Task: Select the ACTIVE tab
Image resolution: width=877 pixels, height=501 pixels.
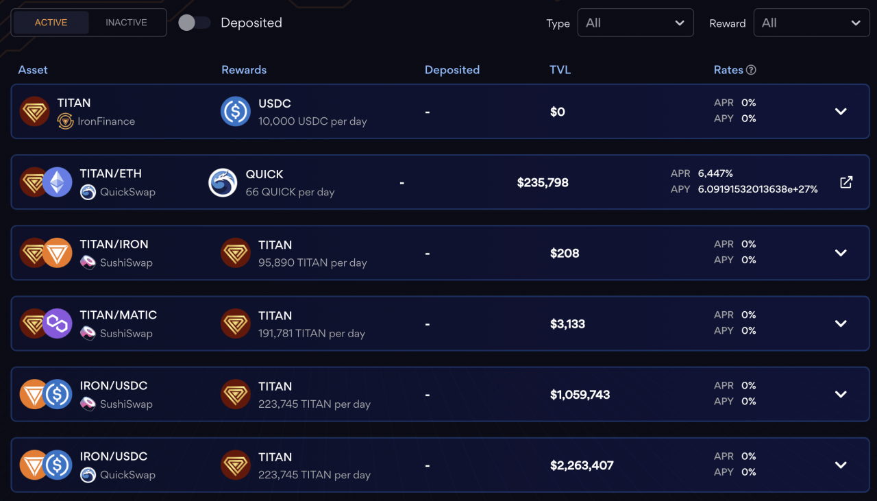Action: point(51,22)
